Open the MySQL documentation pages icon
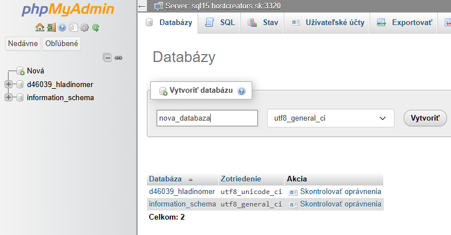The width and height of the screenshot is (451, 235). coord(73,27)
